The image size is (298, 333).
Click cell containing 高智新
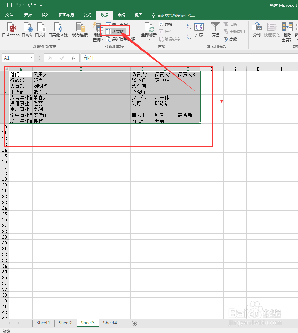click(188, 115)
